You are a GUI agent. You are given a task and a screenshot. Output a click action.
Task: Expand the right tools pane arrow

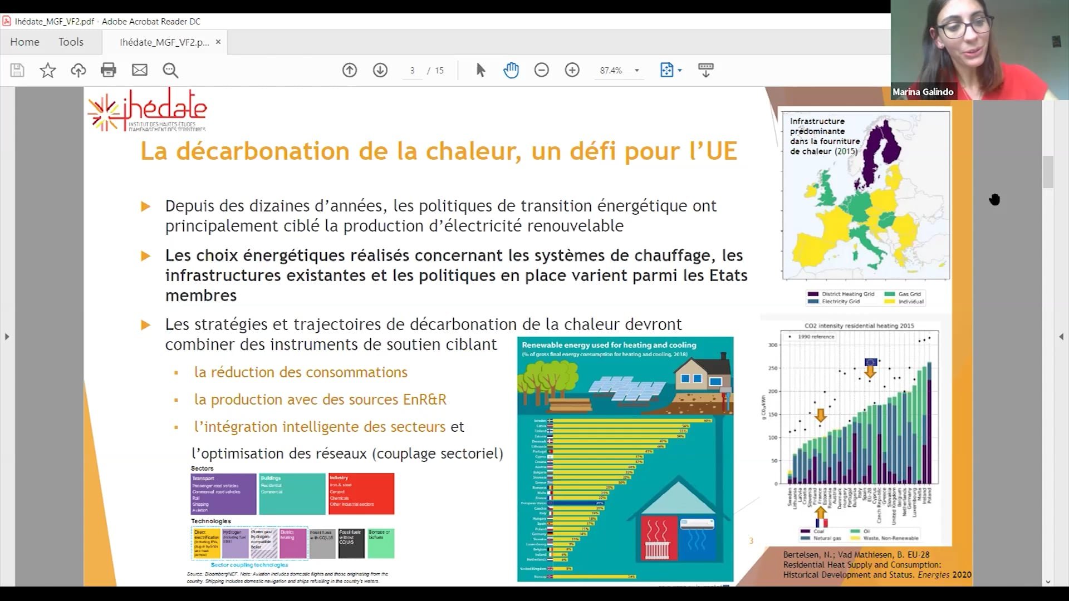point(1061,337)
